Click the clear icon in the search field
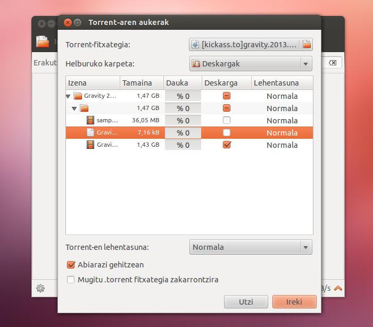Viewport: 373px width, 327px height. coord(332,63)
